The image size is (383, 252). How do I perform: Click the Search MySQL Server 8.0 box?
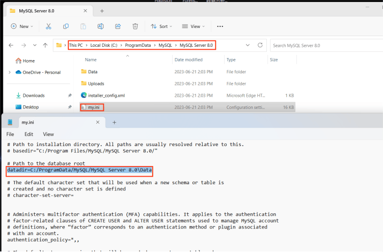pos(326,45)
